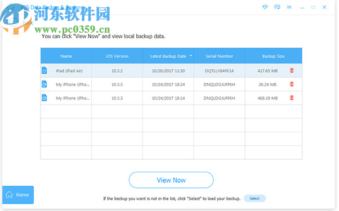Click the Latest Backup Date header text
This screenshot has width=339, height=211.
tap(168, 56)
